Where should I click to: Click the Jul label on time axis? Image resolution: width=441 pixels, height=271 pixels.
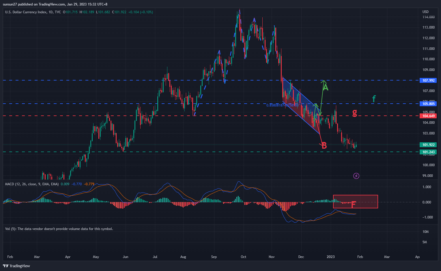click(155, 257)
